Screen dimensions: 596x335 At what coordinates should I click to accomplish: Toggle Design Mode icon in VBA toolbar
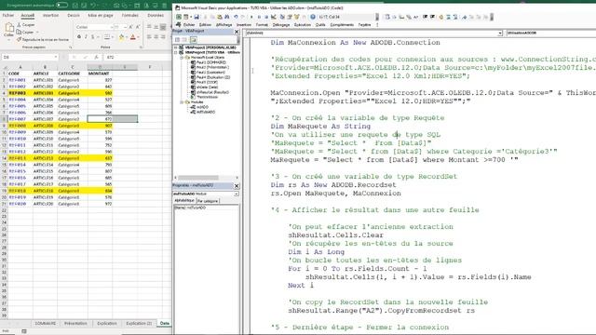tap(274, 17)
